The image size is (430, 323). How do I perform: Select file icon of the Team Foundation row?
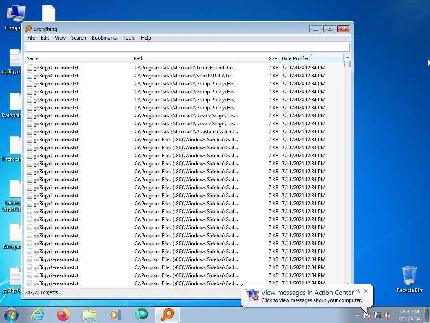pos(30,68)
